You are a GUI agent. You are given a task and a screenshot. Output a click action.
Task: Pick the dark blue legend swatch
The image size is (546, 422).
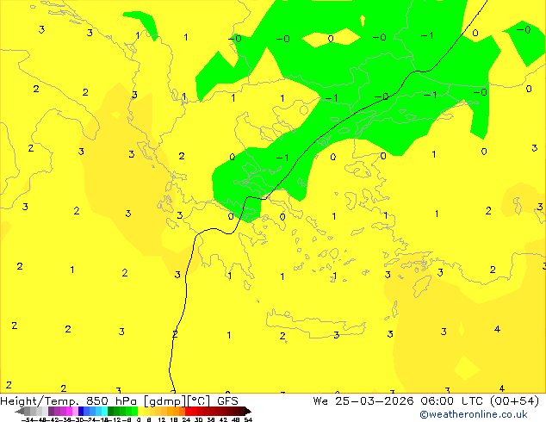click(81, 411)
